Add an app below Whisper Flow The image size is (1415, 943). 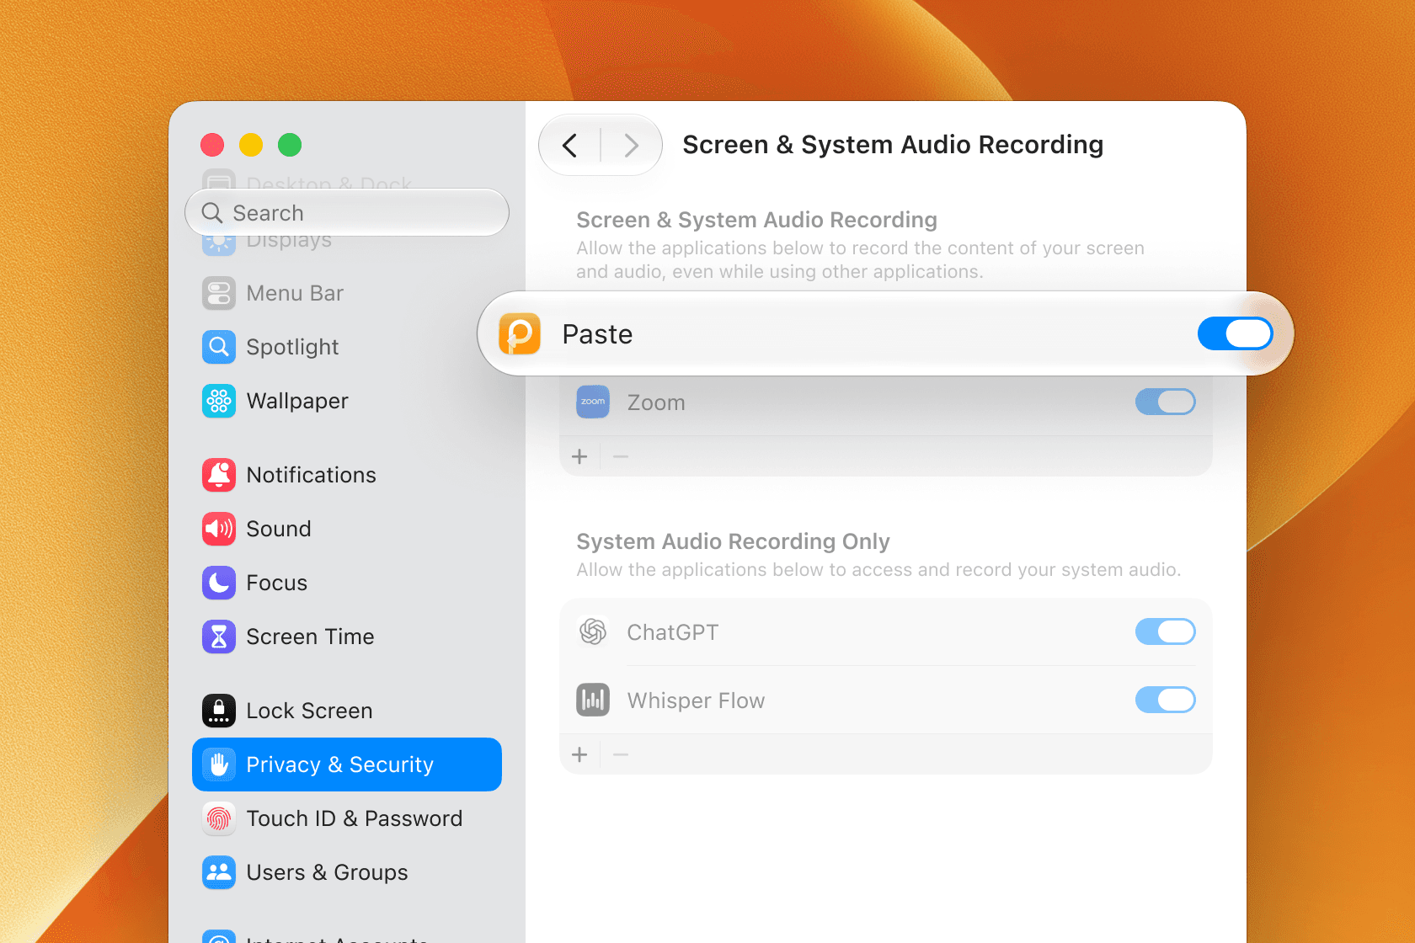[x=579, y=754]
